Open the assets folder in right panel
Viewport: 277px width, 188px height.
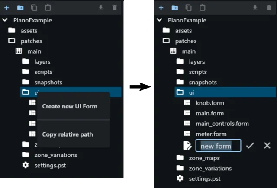click(x=177, y=31)
